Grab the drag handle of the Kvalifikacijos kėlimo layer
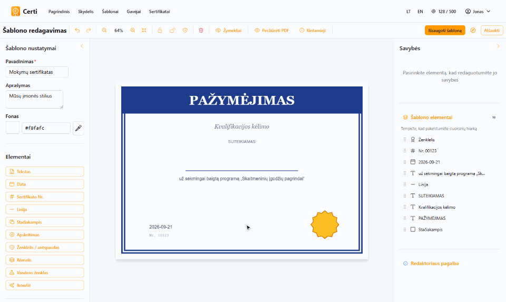Viewport: 506px width, 302px height. coord(405,207)
